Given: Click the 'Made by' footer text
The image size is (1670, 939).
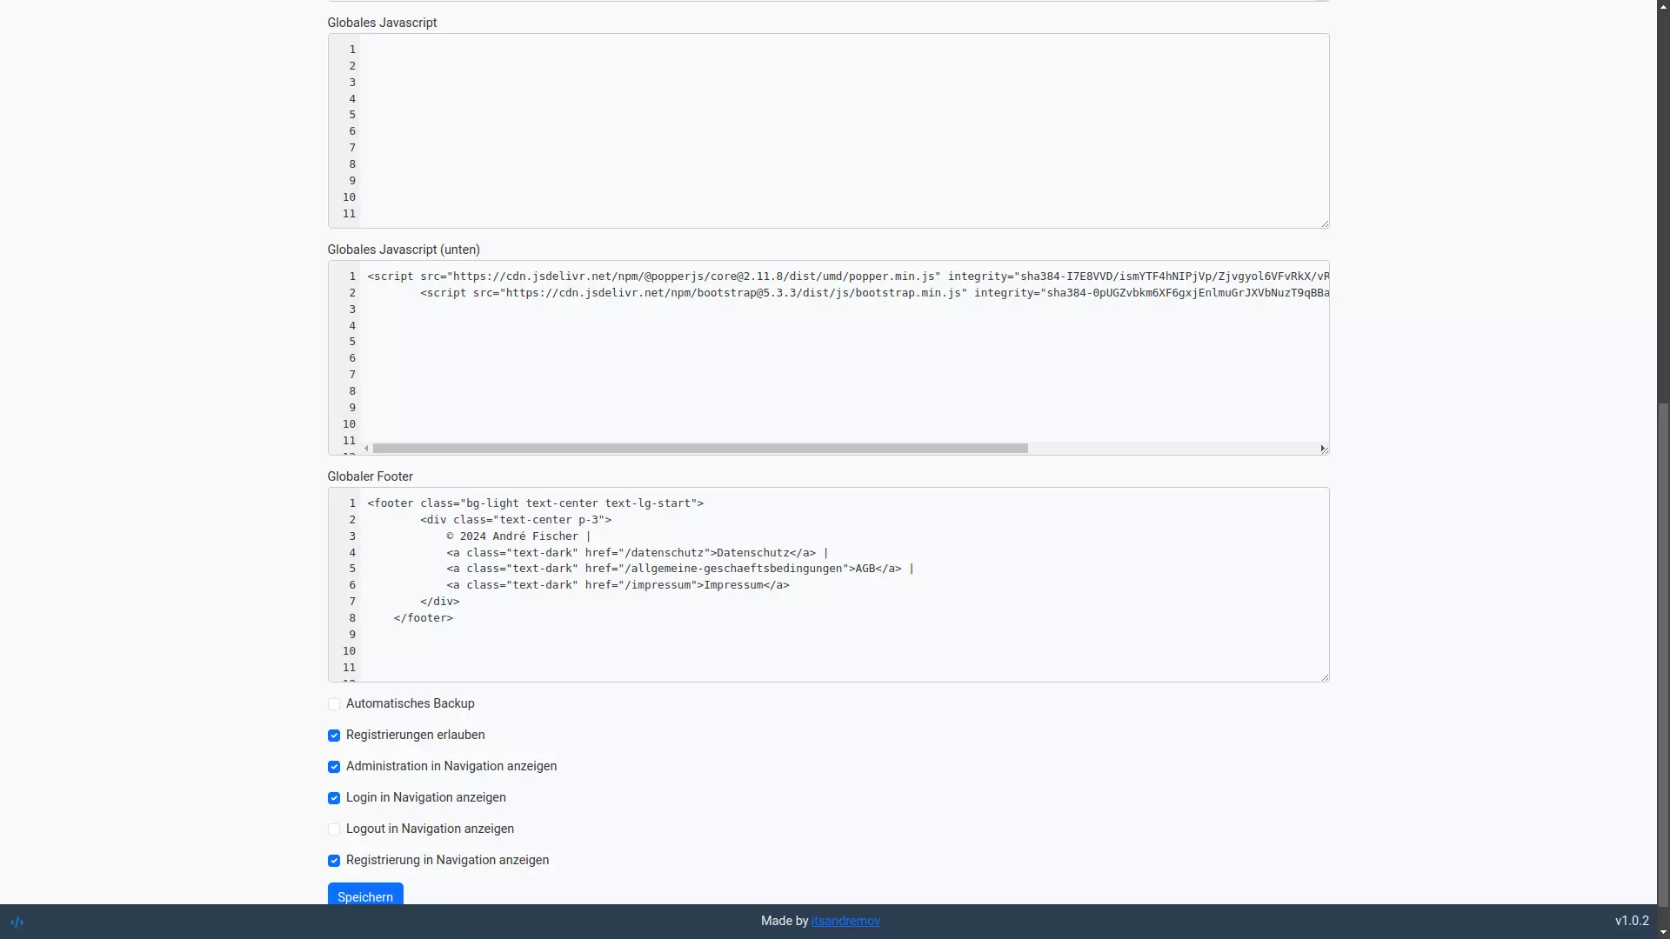Looking at the screenshot, I should point(785,921).
